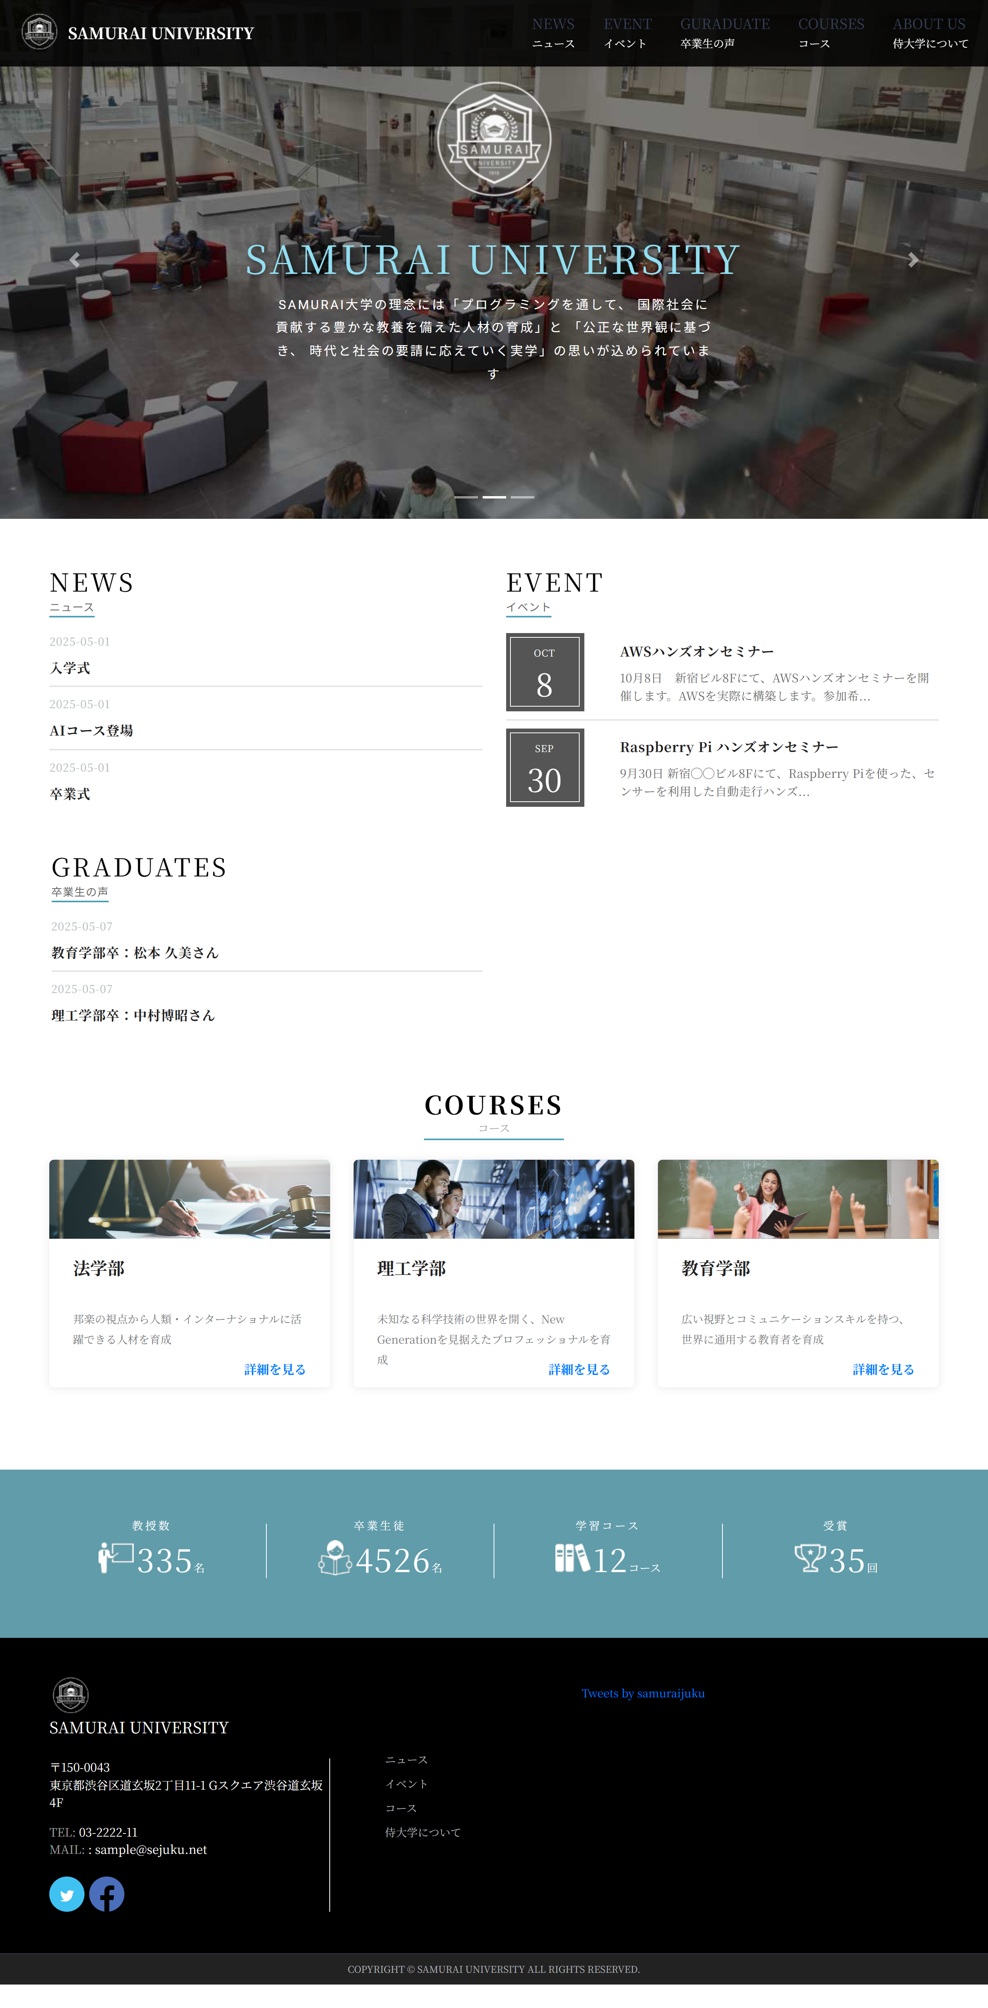Viewport: 988px width, 2008px height.
Task: Click Tweets by samuraijuku link
Action: coord(643,1693)
